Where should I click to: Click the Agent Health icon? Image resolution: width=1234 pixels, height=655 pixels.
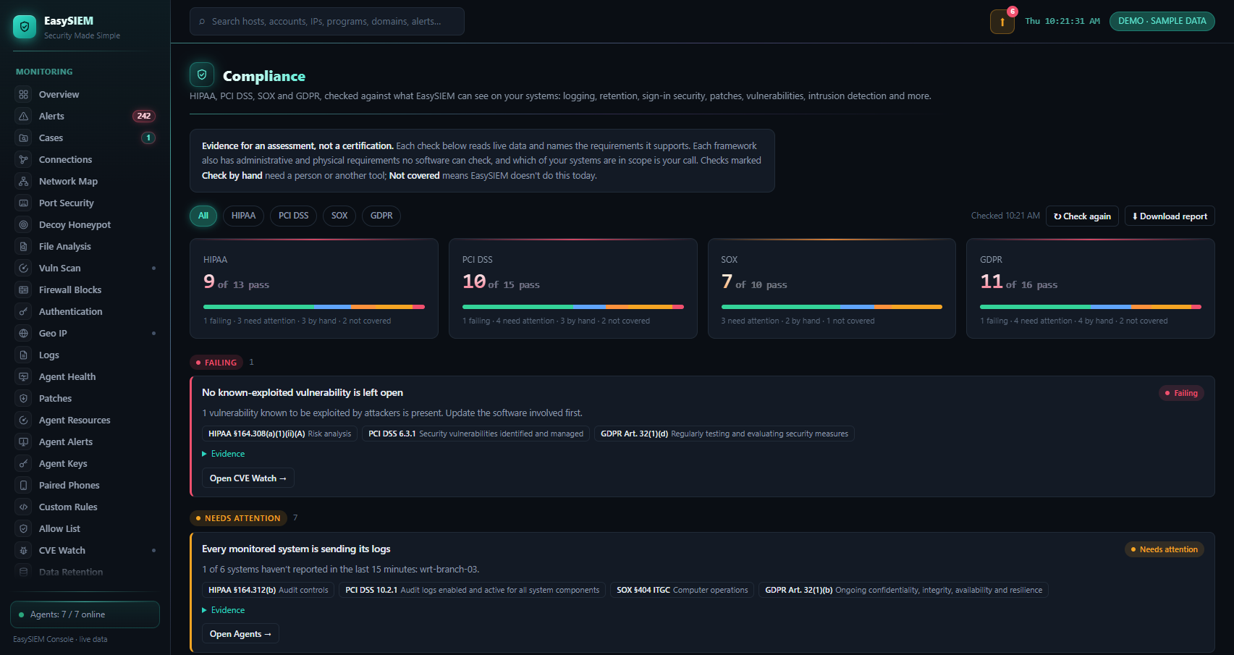tap(24, 377)
